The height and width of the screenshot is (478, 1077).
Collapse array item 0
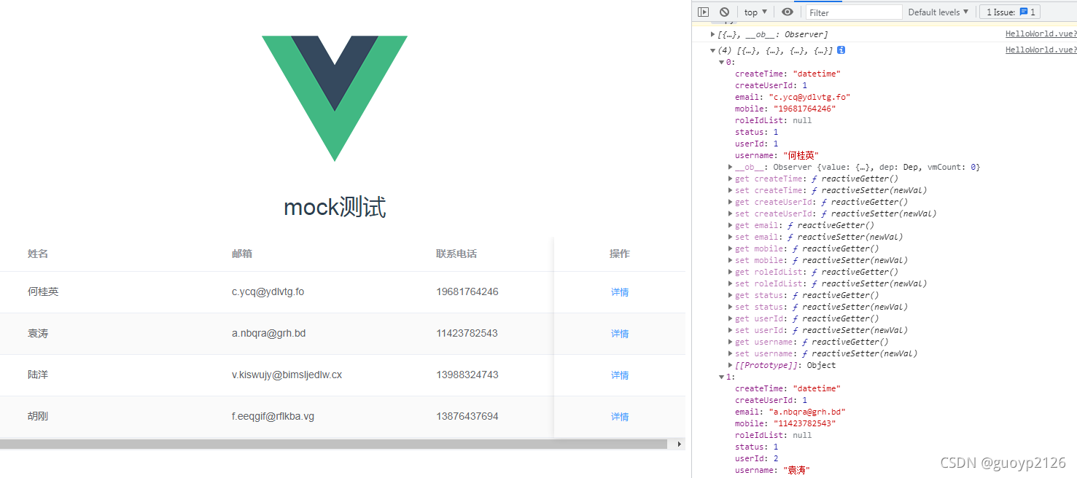click(722, 62)
